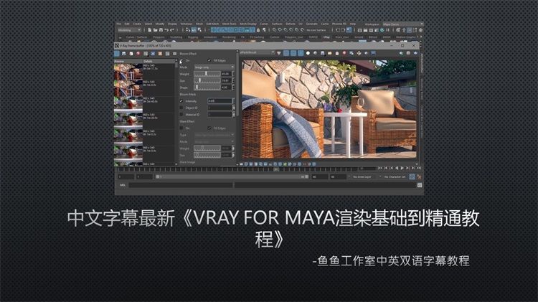Click the Details column header in history
The image size is (538, 302).
point(159,61)
